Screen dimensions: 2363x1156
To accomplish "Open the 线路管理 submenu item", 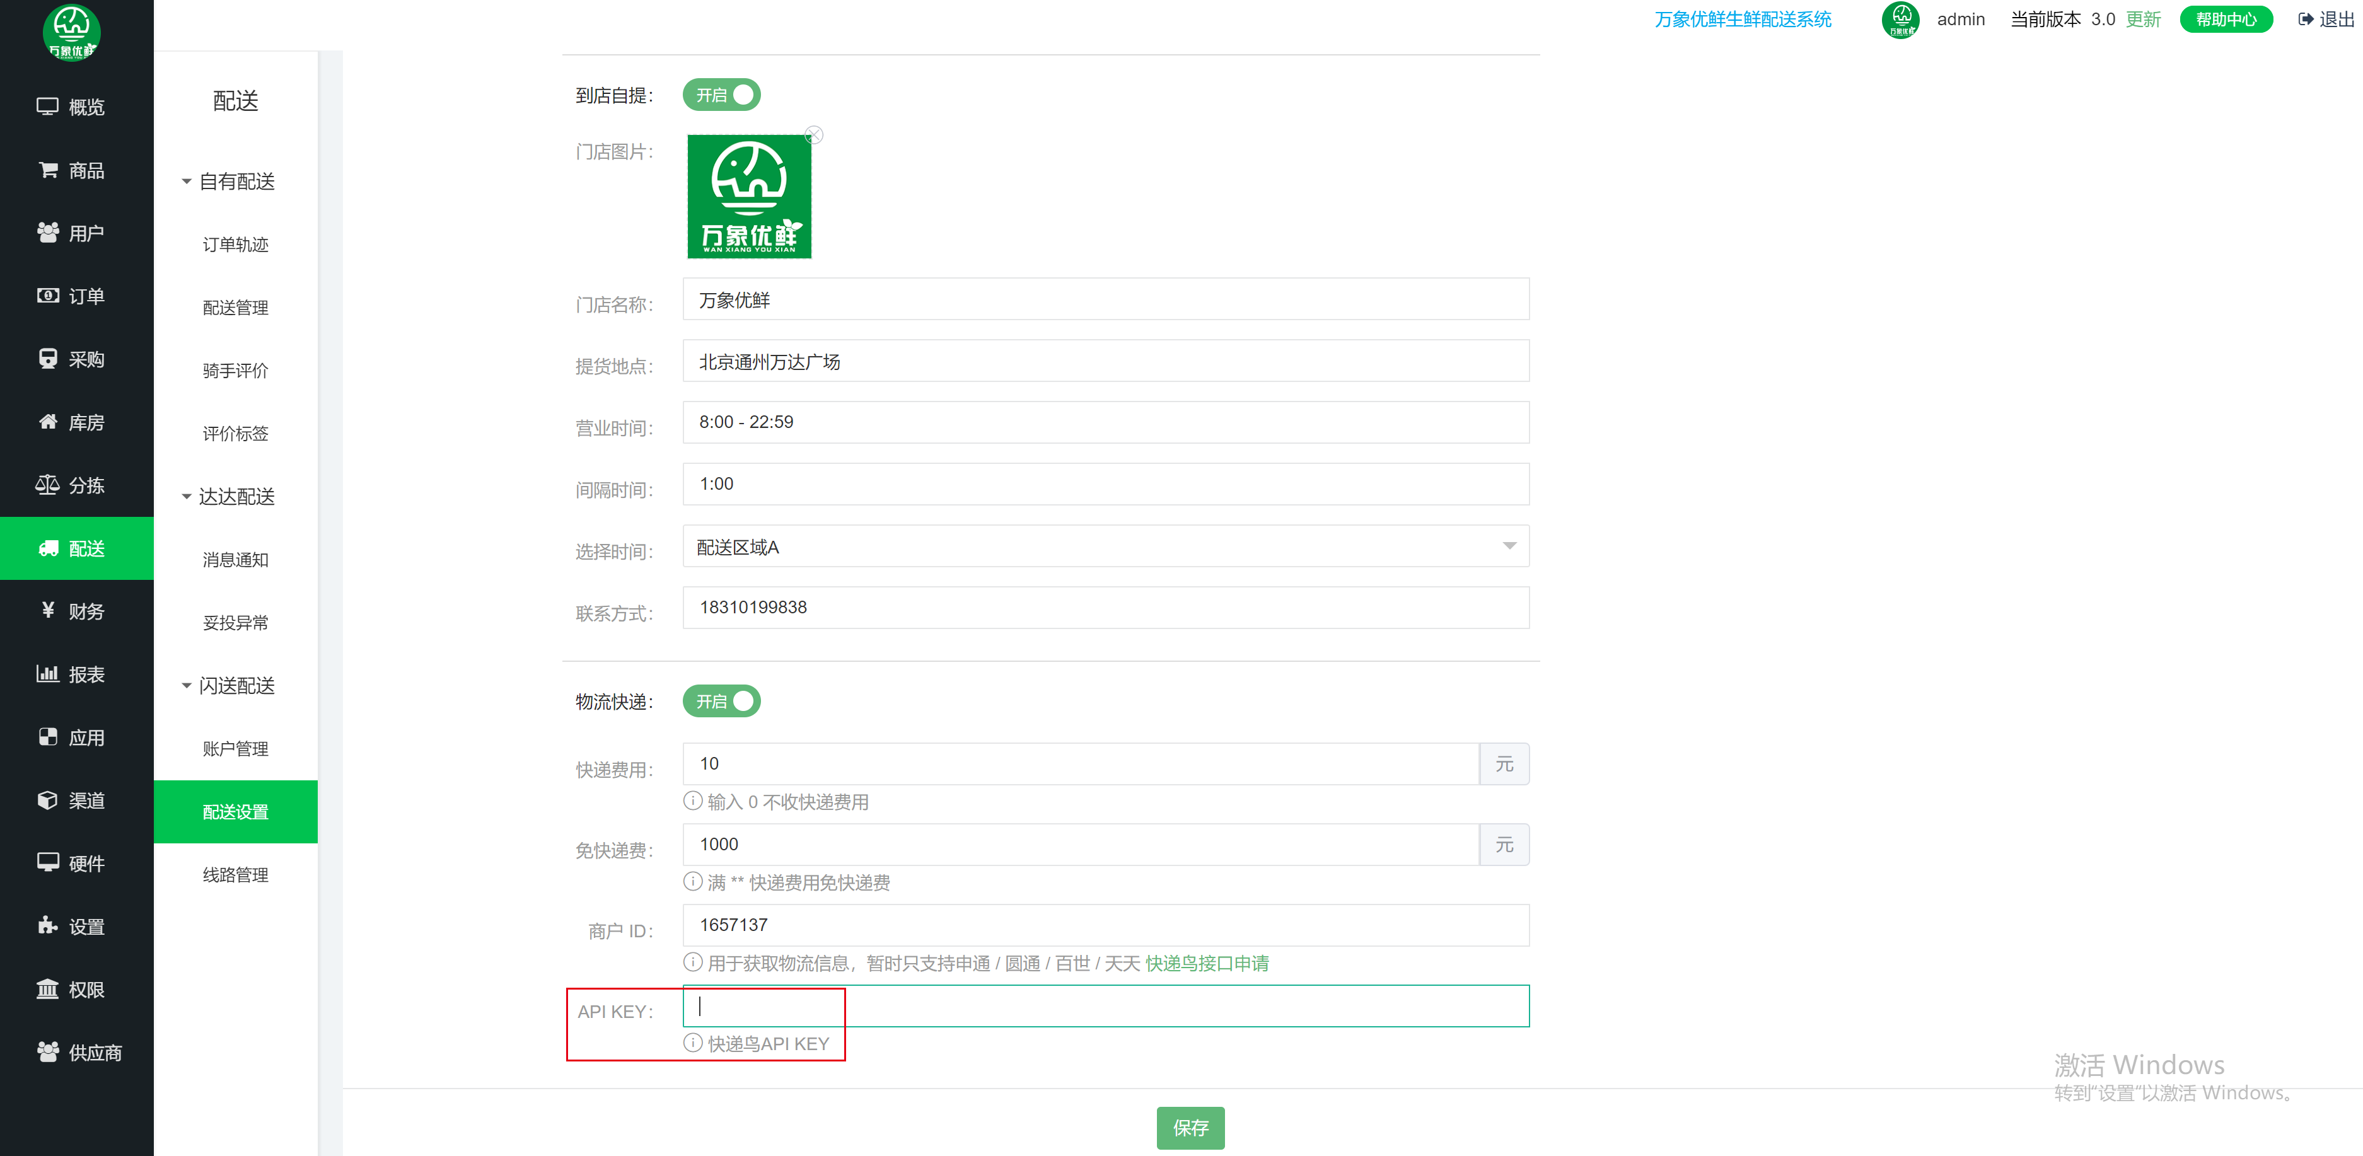I will coord(236,874).
